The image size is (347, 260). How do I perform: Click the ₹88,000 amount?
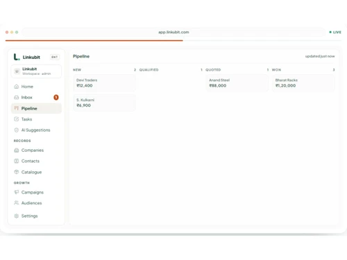tap(218, 85)
